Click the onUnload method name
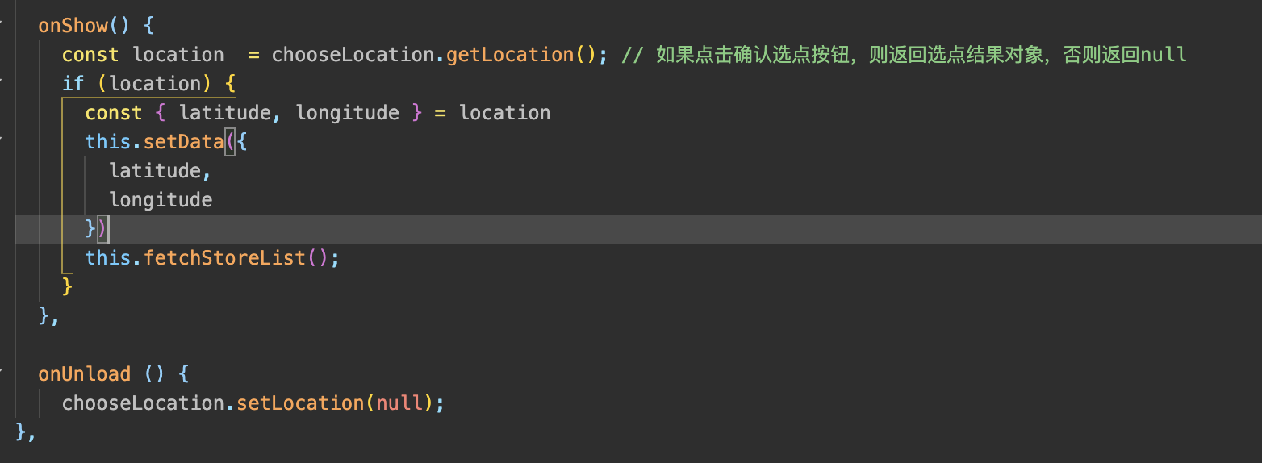The height and width of the screenshot is (463, 1262). click(x=84, y=374)
